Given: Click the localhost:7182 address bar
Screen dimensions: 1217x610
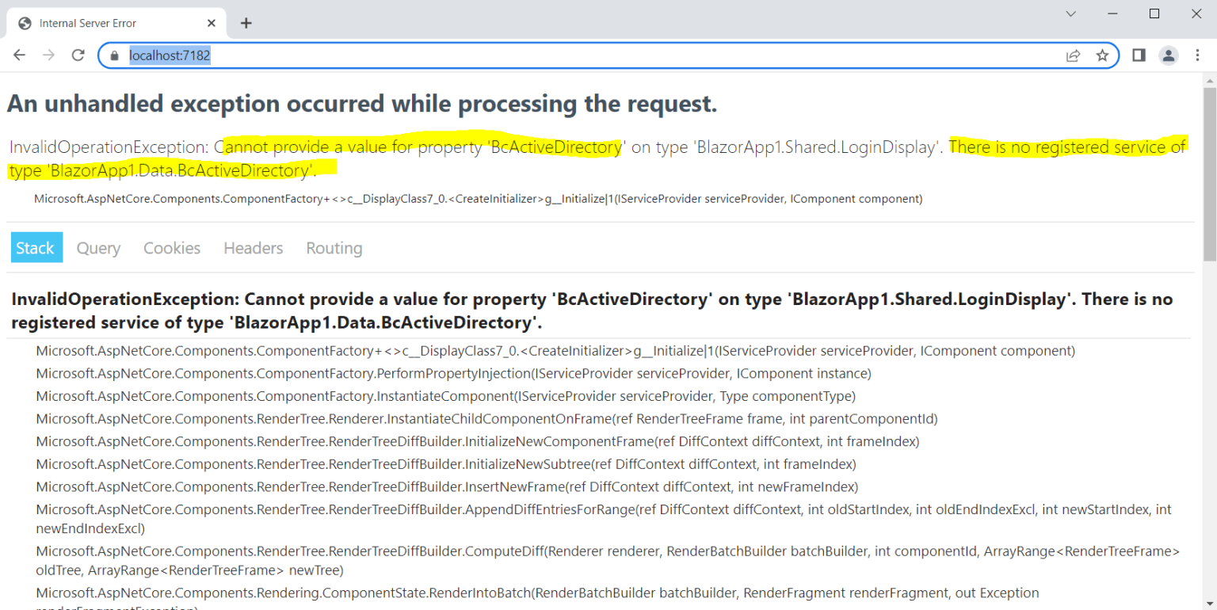Looking at the screenshot, I should tap(555, 55).
